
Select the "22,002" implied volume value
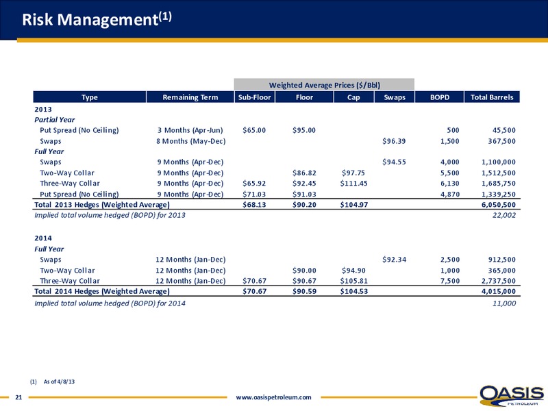pos(504,215)
